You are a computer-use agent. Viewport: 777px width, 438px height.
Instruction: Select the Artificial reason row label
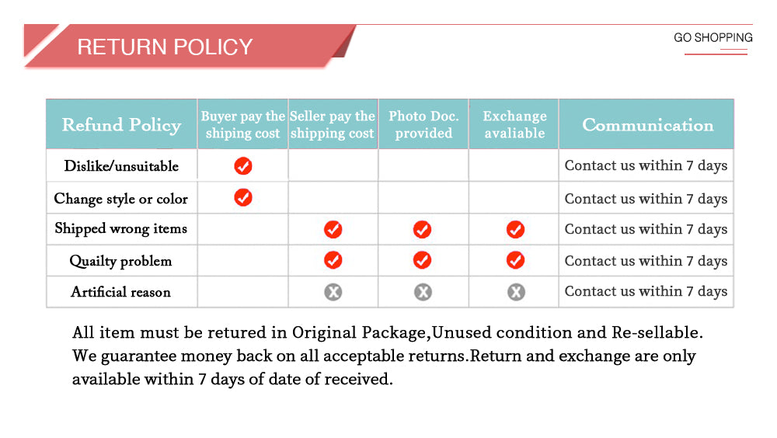[x=120, y=293]
